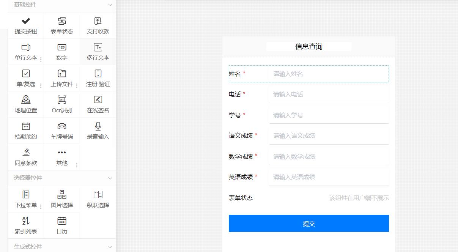The width and height of the screenshot is (458, 252).
Task: Open the 其他 other controls item
Action: 62,157
